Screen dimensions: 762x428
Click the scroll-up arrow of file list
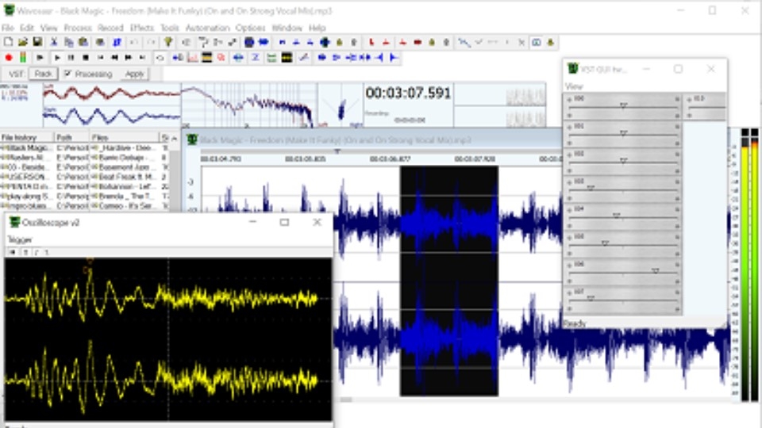coord(174,138)
